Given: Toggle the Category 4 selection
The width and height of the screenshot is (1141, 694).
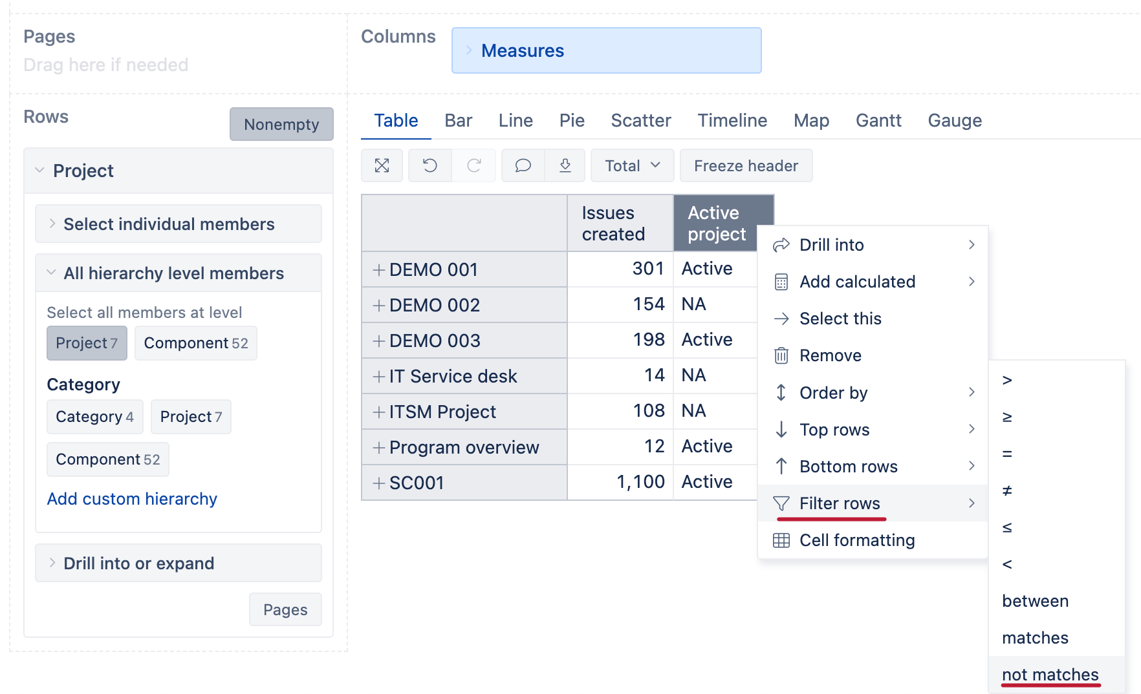Looking at the screenshot, I should point(94,417).
